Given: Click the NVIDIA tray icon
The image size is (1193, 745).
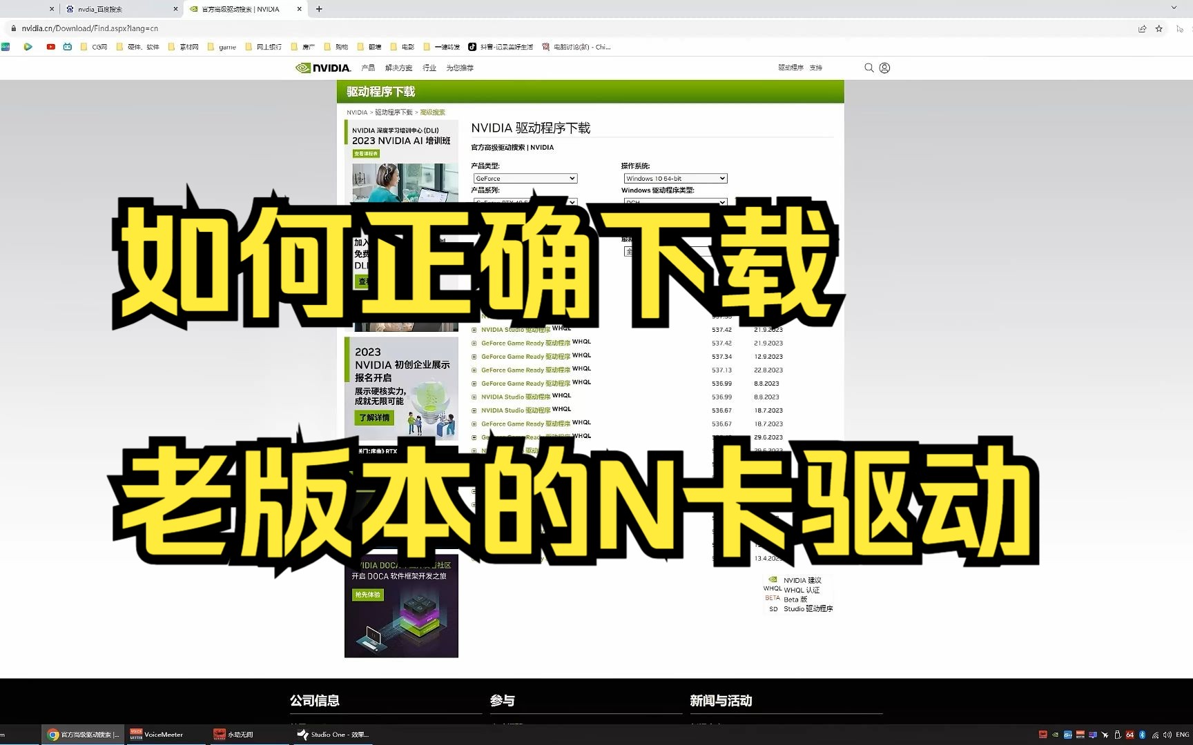Looking at the screenshot, I should [1055, 735].
